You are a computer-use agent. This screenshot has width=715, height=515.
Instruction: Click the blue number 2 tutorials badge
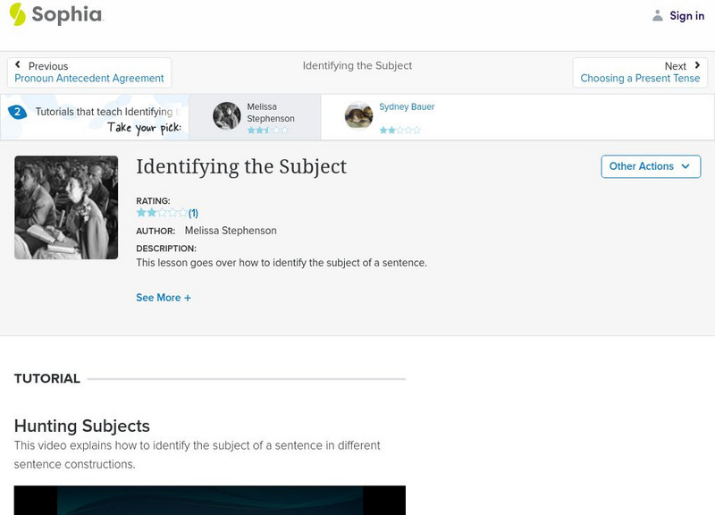pyautogui.click(x=16, y=112)
